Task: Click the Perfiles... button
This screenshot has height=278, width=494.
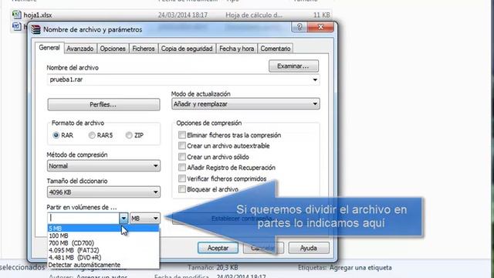Action: [x=103, y=105]
